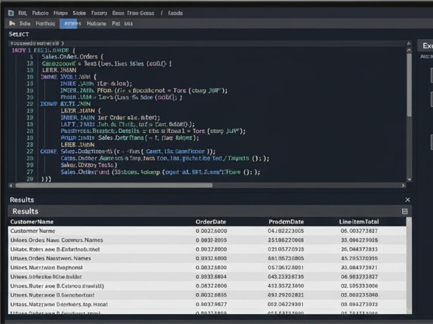Open the Fostep menu
This screenshot has height=324, width=433.
[x=99, y=13]
